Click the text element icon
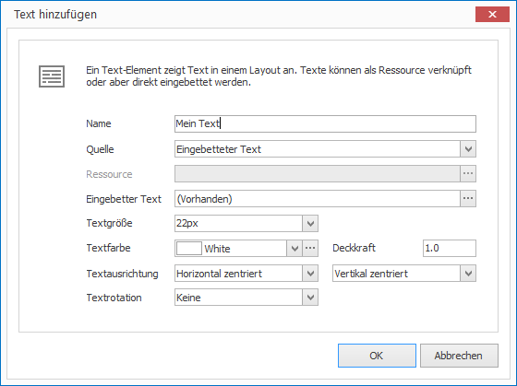This screenshot has height=386, width=517. point(52,76)
